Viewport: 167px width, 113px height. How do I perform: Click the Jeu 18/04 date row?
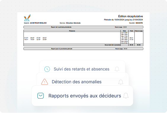[124, 38]
